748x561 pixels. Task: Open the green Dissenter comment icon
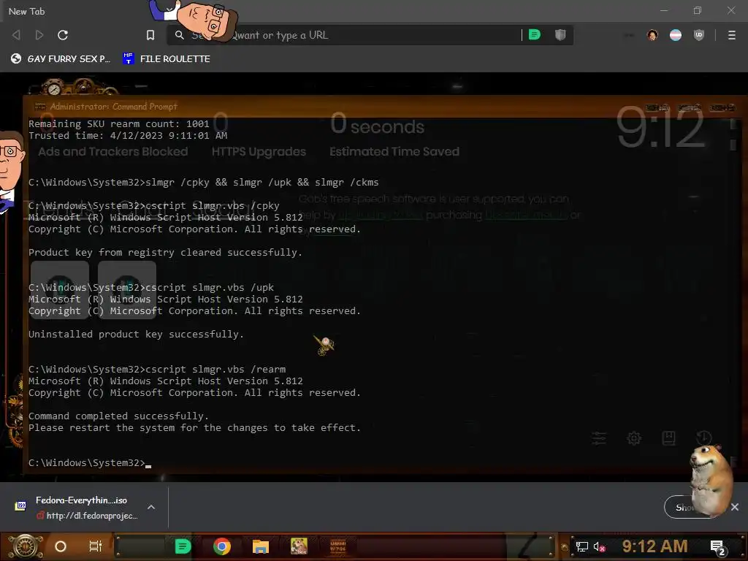pyautogui.click(x=534, y=35)
